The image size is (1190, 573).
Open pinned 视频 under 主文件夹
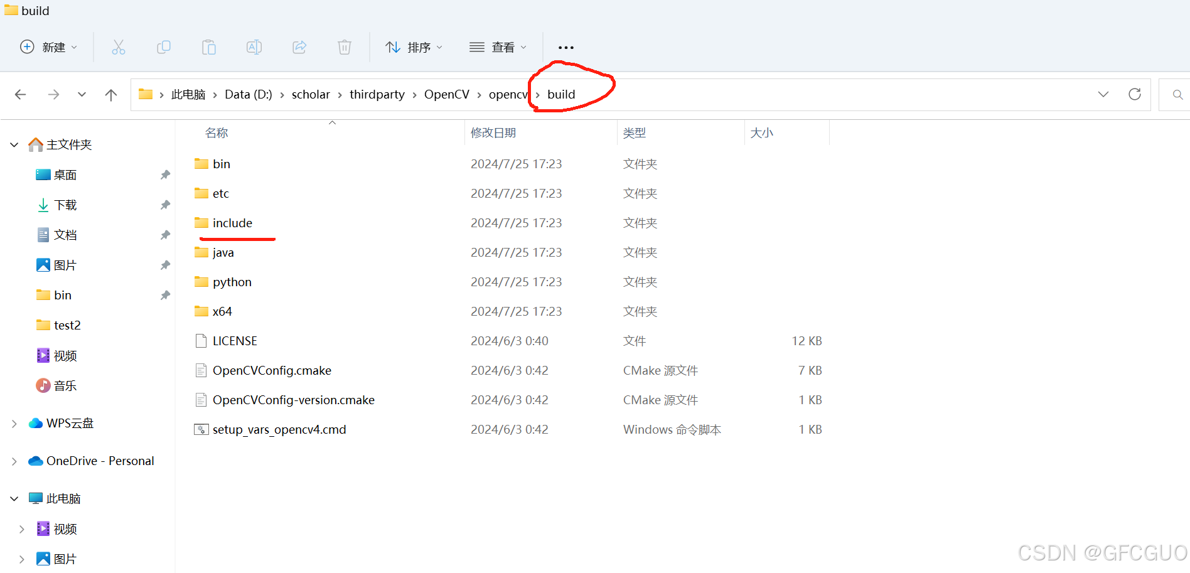click(65, 356)
